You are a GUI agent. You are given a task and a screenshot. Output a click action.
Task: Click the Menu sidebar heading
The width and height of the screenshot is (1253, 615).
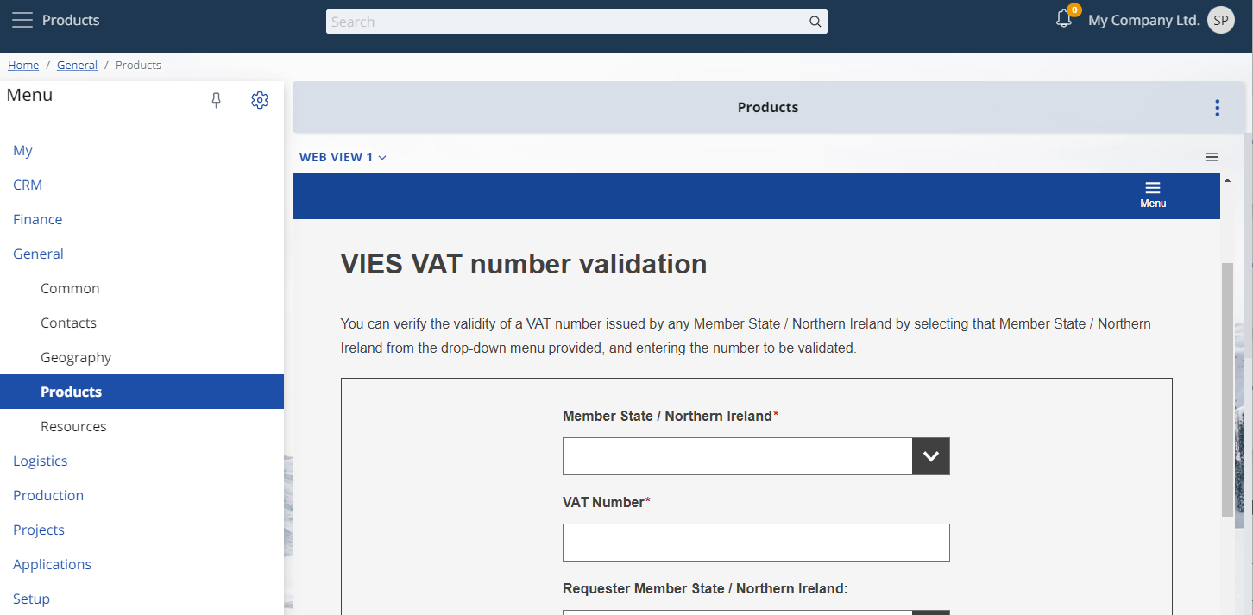(x=29, y=95)
